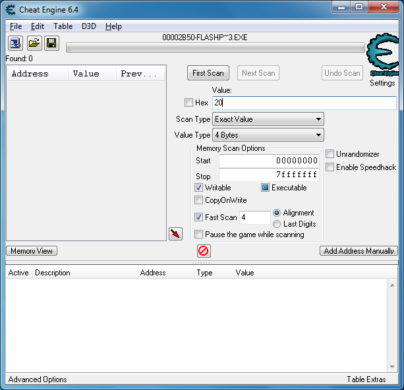Open Table Extras
The width and height of the screenshot is (404, 390).
click(x=366, y=379)
